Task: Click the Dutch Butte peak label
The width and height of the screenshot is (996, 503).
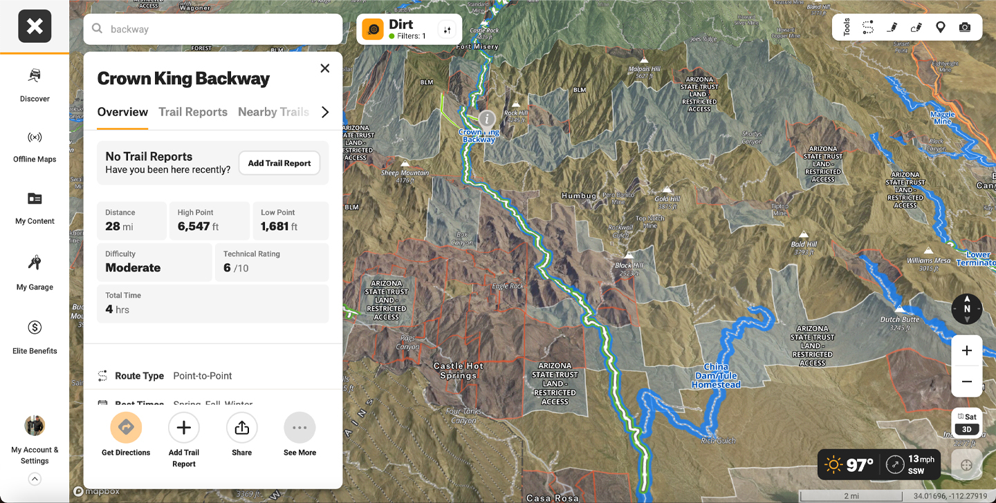Action: (x=900, y=323)
